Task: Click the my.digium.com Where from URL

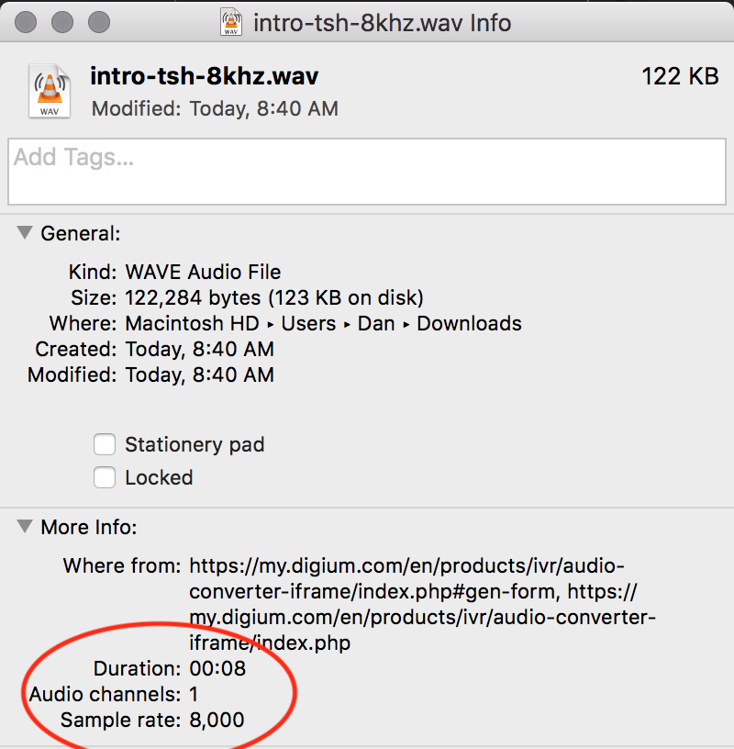Action: pos(422,604)
